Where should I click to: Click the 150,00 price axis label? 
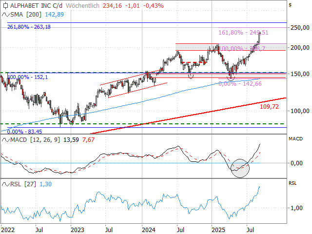[x=300, y=74]
